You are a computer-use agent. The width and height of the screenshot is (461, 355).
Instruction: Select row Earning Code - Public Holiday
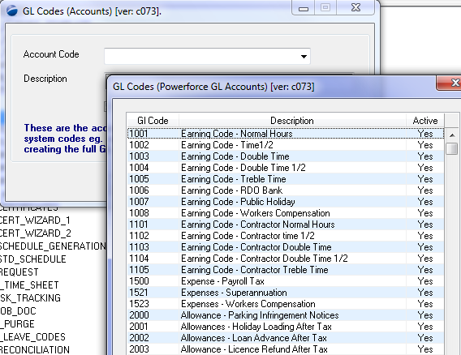coord(286,202)
